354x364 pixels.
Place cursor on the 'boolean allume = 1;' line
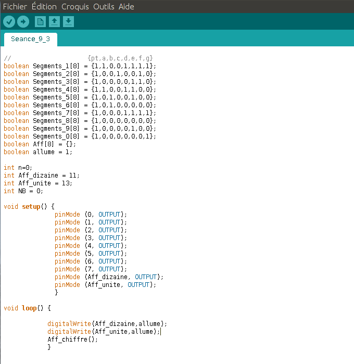(38, 152)
